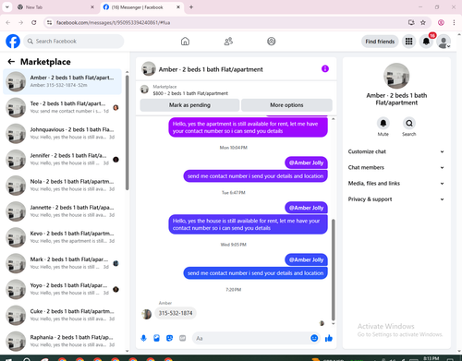Open the emoji picker smiley icon

click(314, 338)
